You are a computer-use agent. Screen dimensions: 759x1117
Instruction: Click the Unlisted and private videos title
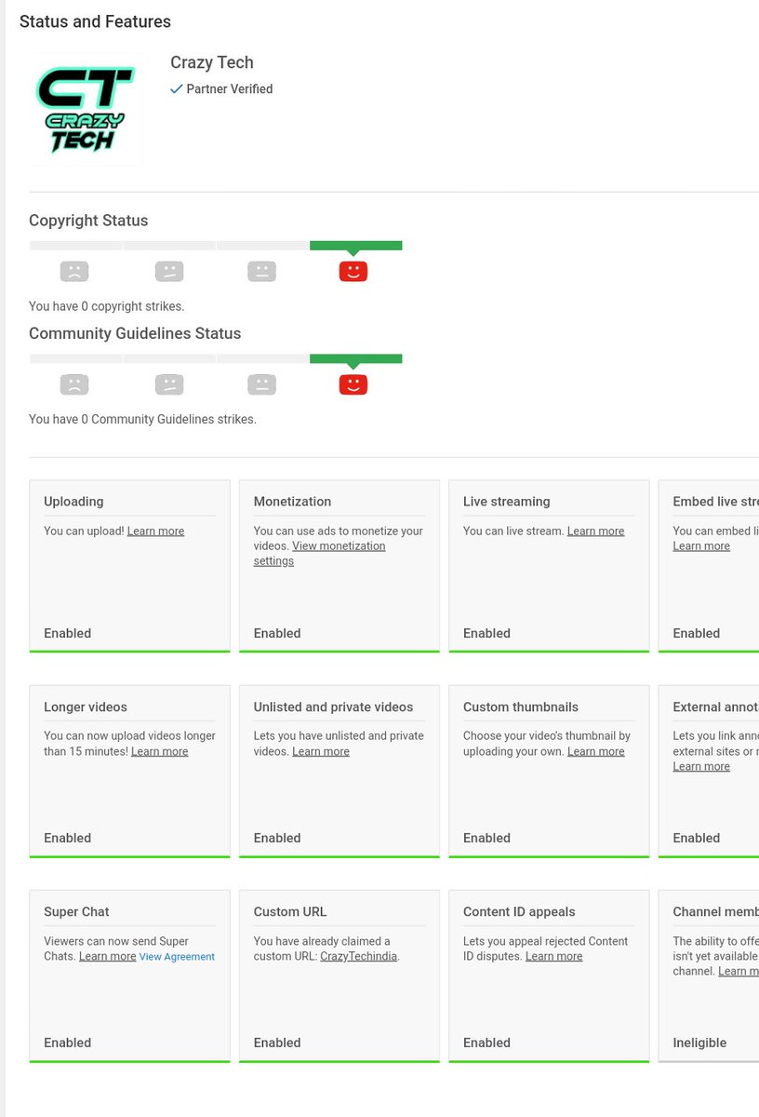tap(333, 707)
